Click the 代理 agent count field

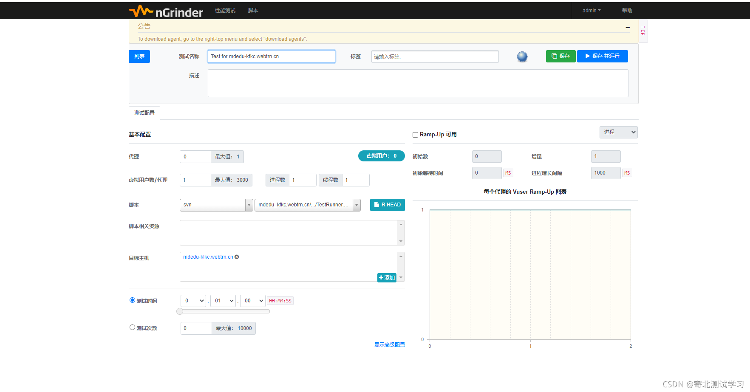click(x=195, y=157)
